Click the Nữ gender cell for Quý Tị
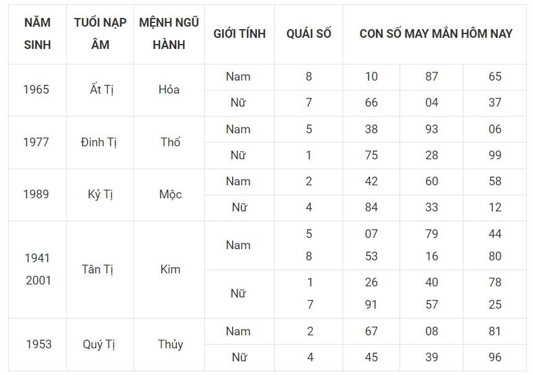Screen dimensions: 533x375 (x=239, y=357)
